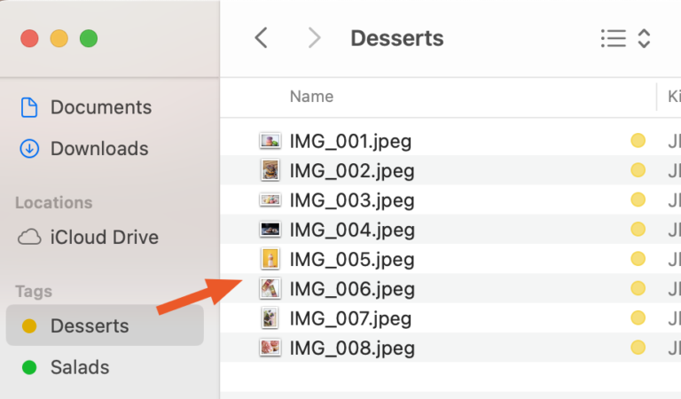Select the green Salads tag
The width and height of the screenshot is (681, 399).
(x=79, y=367)
